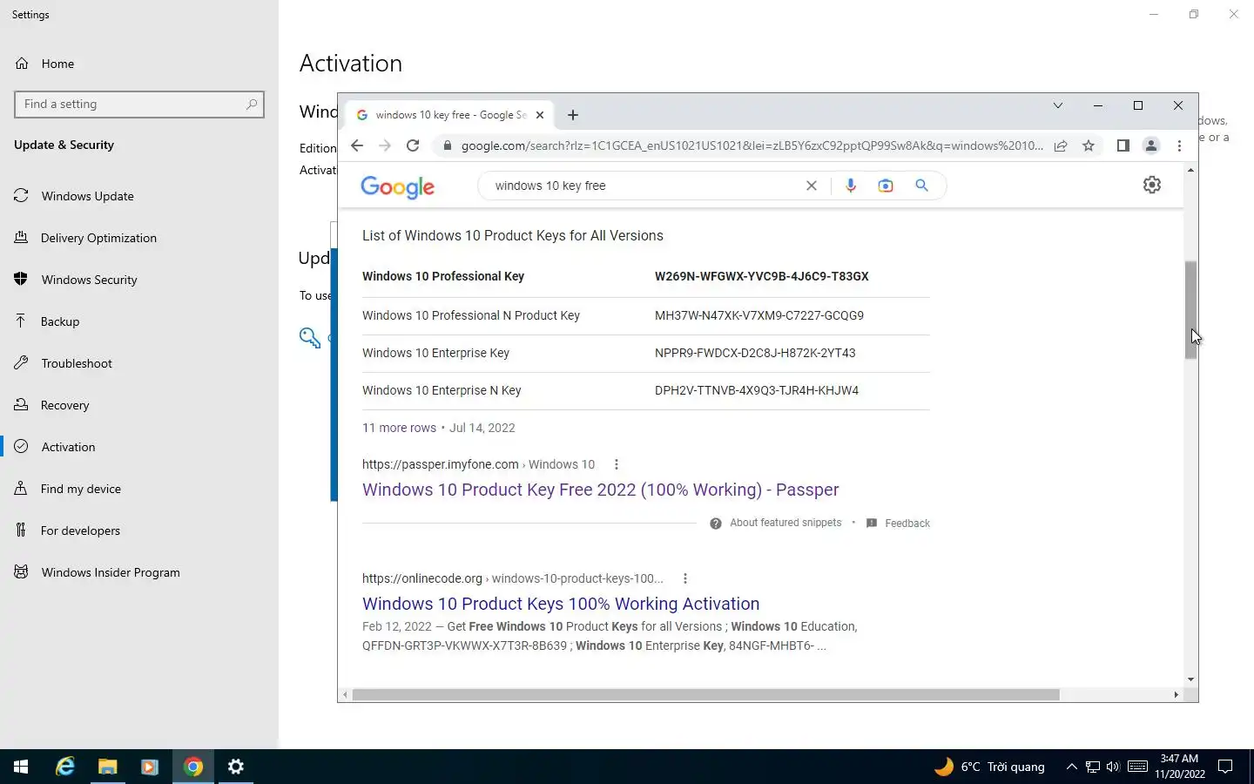View site information lock icon
This screenshot has height=784, width=1254.
click(448, 145)
